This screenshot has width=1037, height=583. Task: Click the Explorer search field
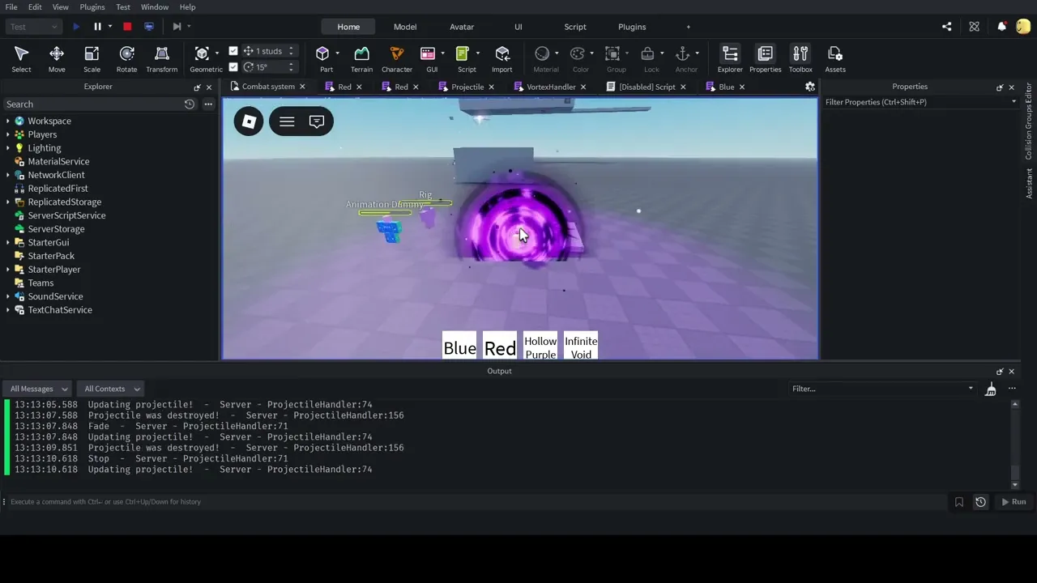(x=93, y=104)
